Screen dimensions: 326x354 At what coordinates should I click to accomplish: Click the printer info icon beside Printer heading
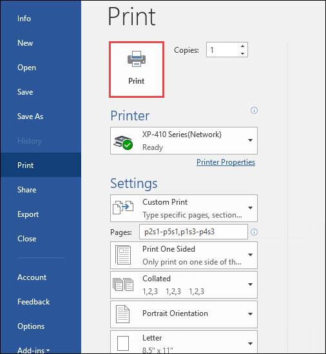254,111
